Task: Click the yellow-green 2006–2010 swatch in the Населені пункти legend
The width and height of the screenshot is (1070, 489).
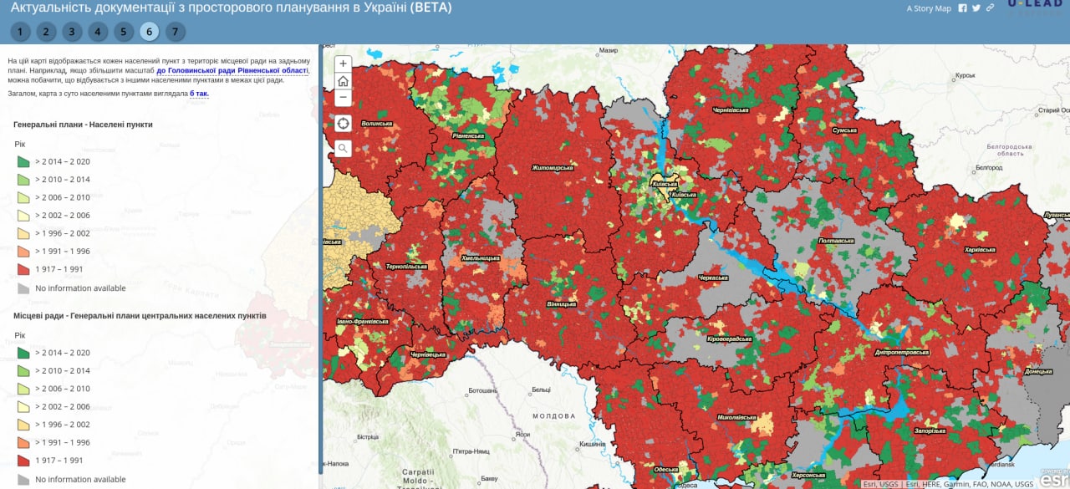Action: click(24, 197)
